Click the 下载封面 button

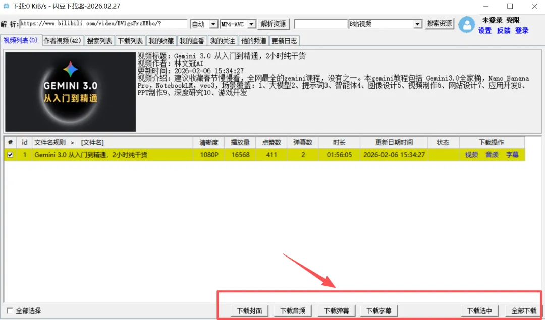250,310
